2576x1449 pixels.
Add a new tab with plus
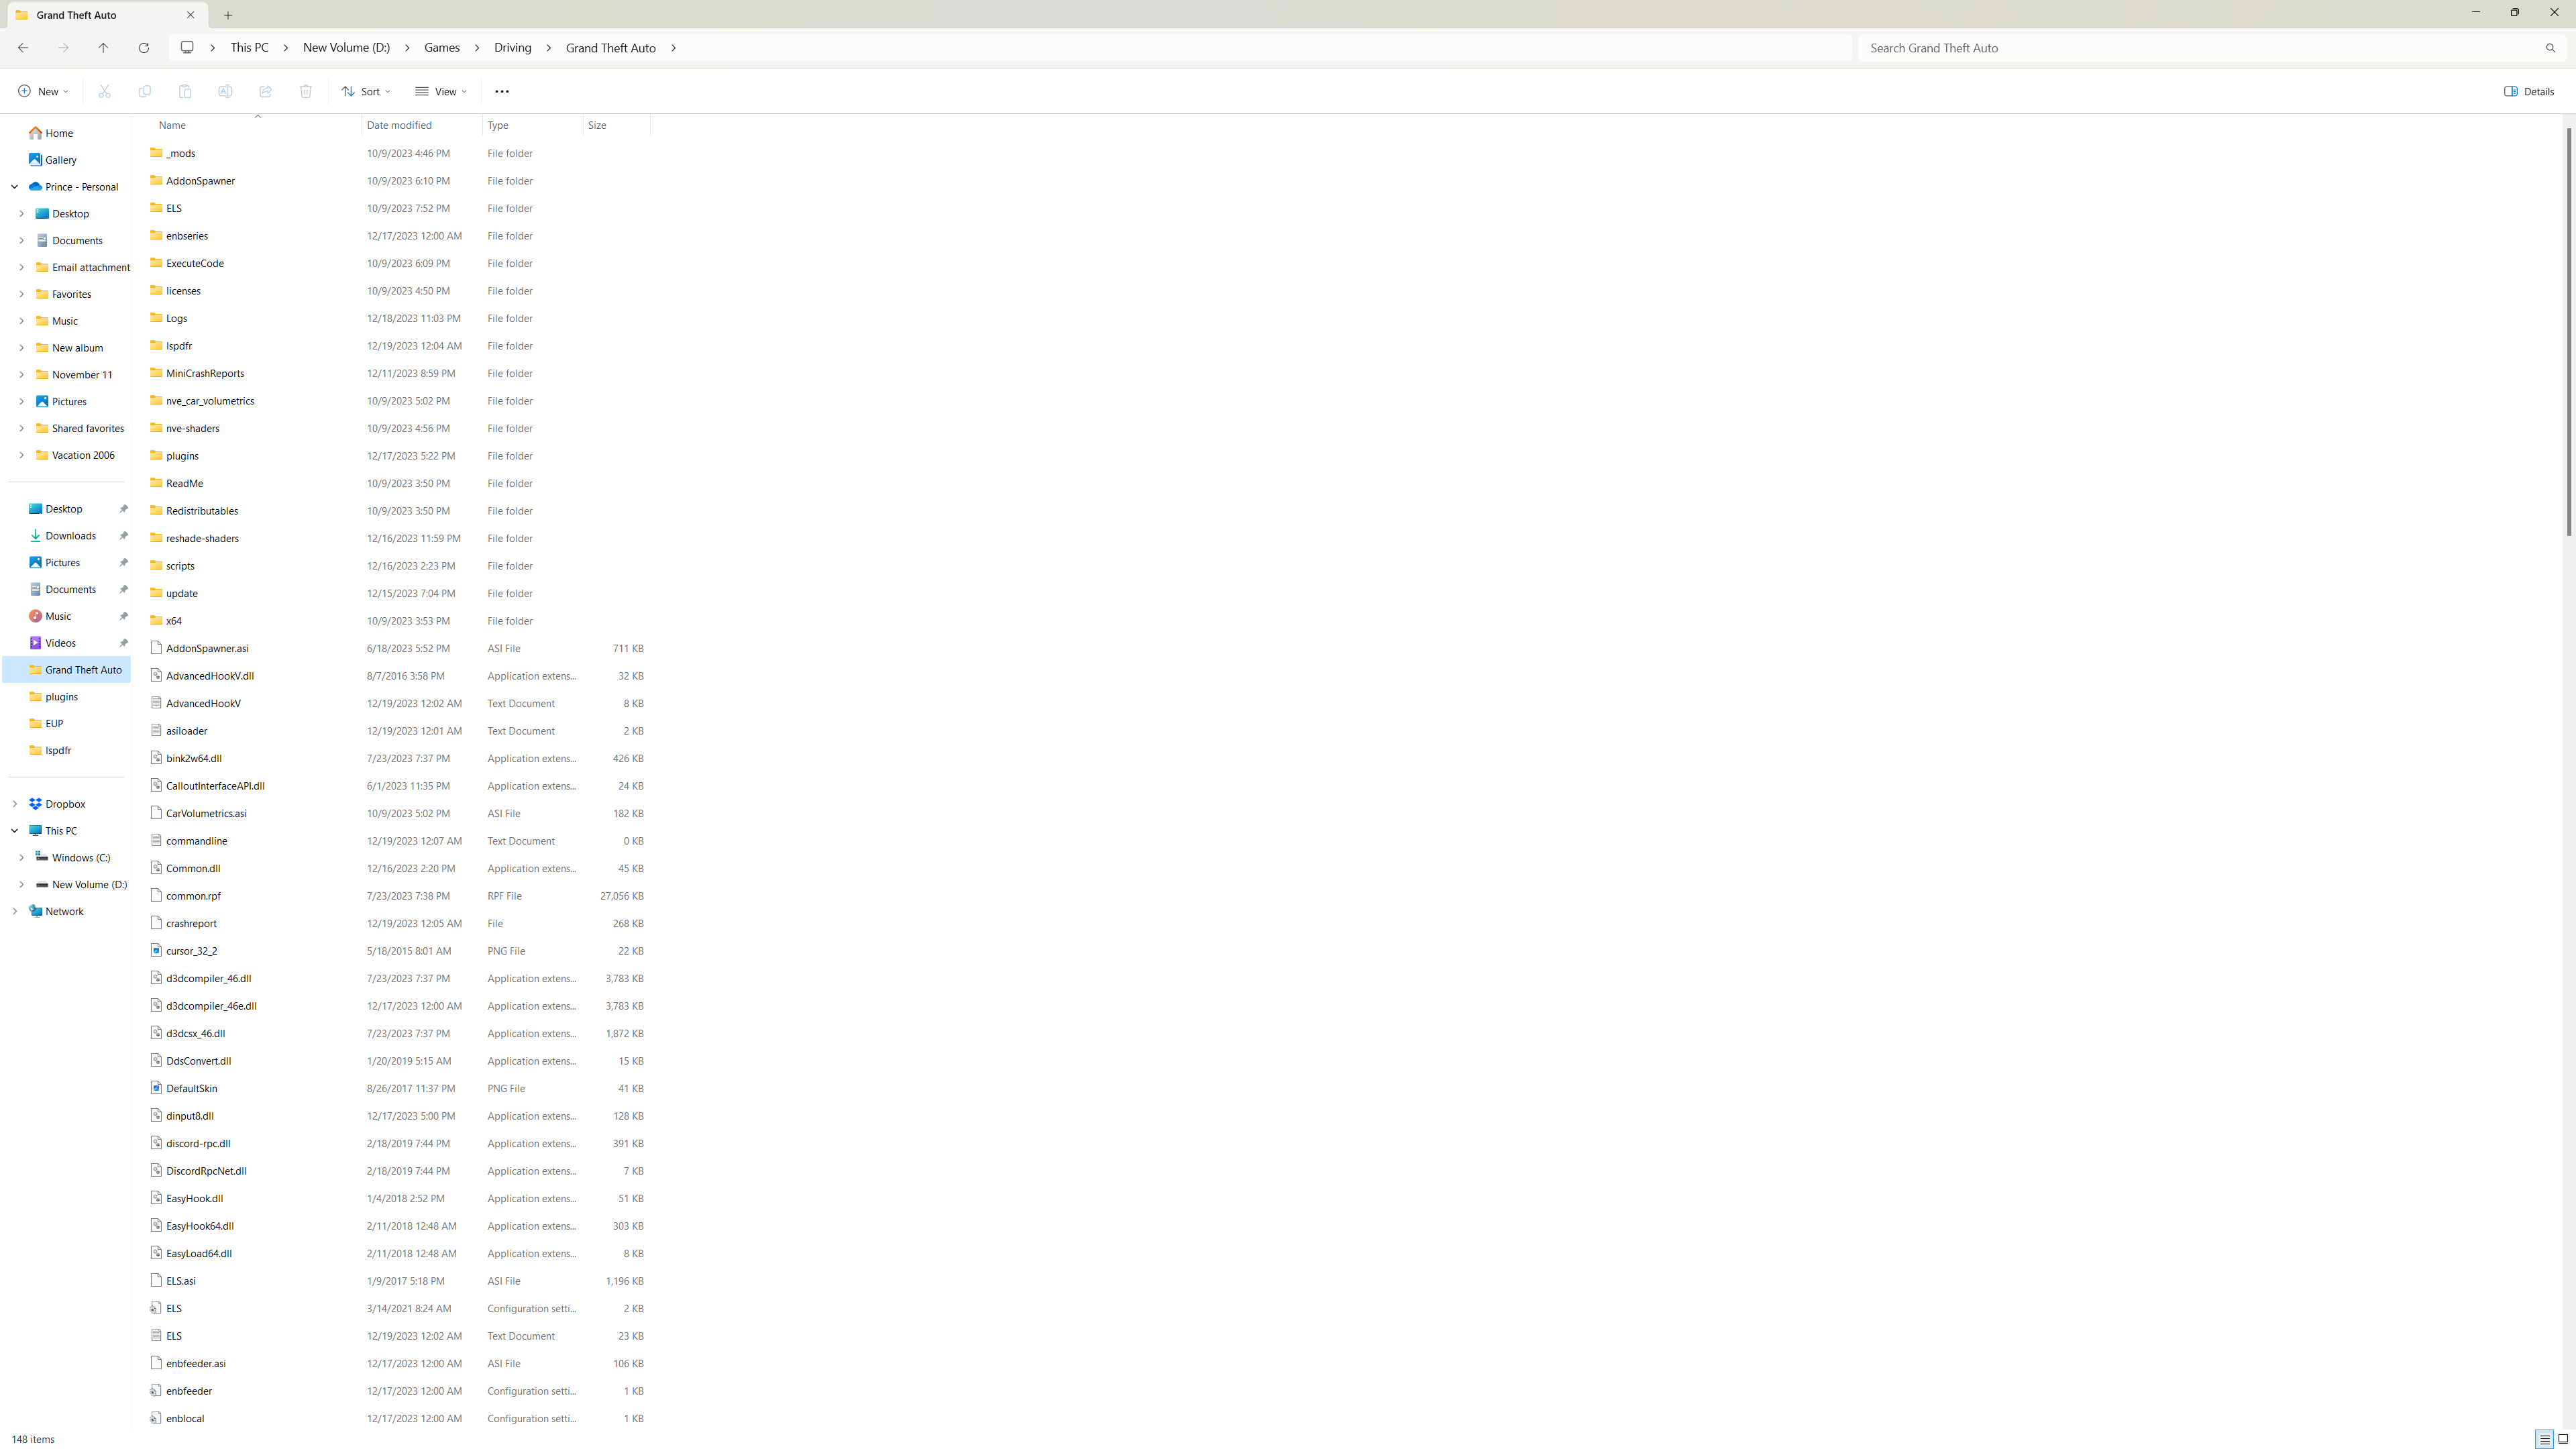[x=228, y=15]
